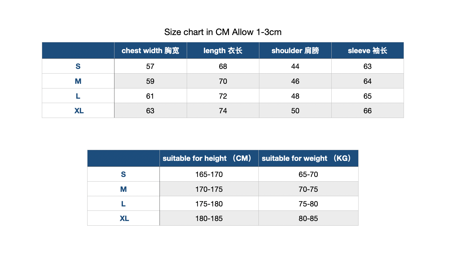This screenshot has width=449, height=261.
Task: Select height range 165-170 cell
Action: 209,174
